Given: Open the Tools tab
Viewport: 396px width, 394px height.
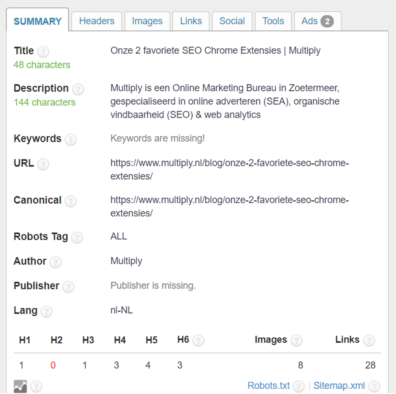Looking at the screenshot, I should [x=273, y=21].
